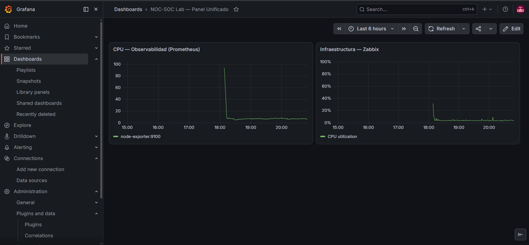Open Playlists
The width and height of the screenshot is (529, 245).
tap(26, 70)
